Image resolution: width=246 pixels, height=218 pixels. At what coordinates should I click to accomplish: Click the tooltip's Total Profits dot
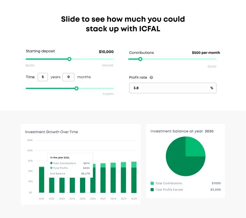pyautogui.click(x=51, y=168)
